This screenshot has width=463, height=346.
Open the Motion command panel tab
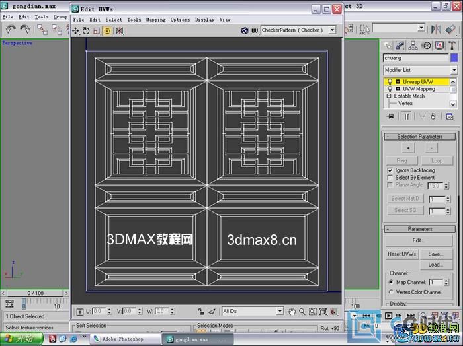426,46
